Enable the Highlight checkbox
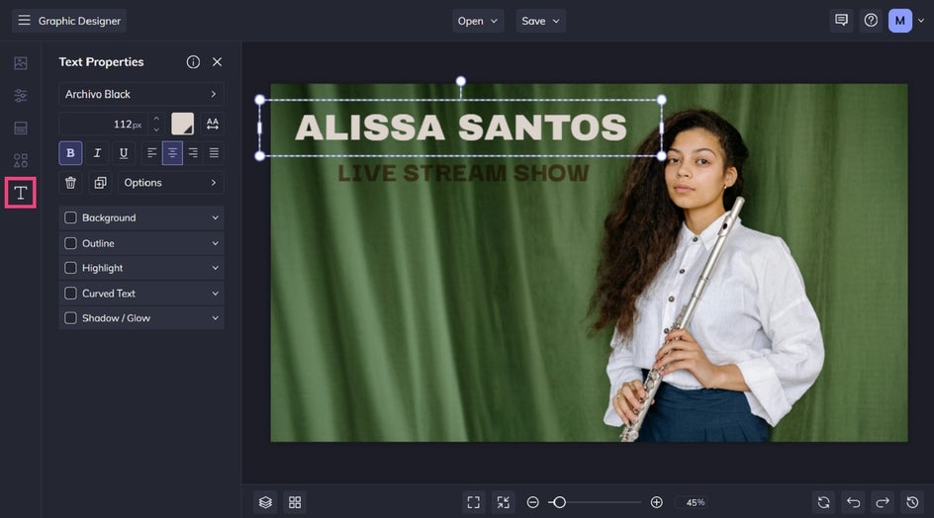This screenshot has width=934, height=518. (70, 268)
